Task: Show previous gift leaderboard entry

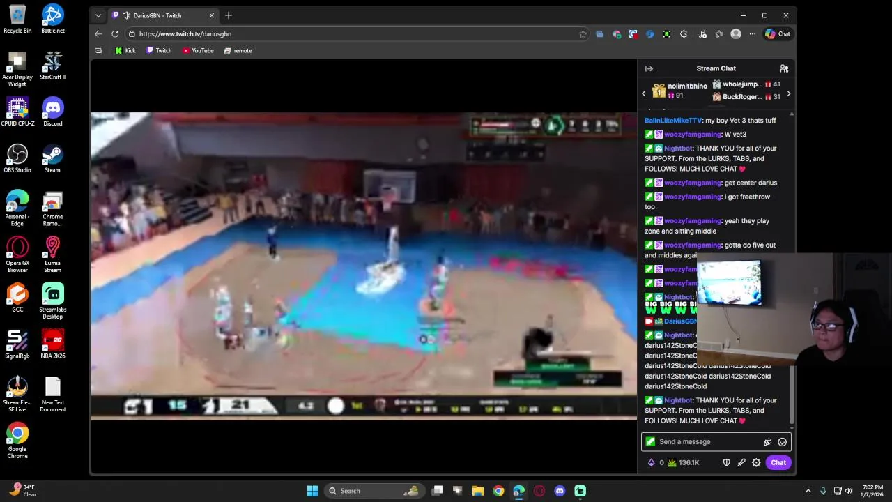Action: pos(644,93)
